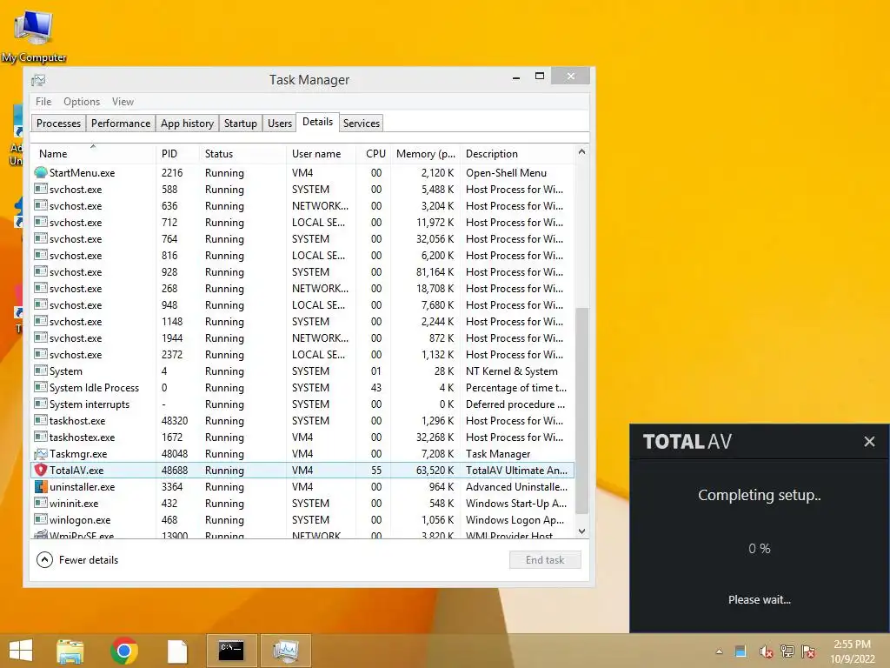The image size is (890, 668).
Task: Select svchost.exe with PID 928
Action: 303,272
